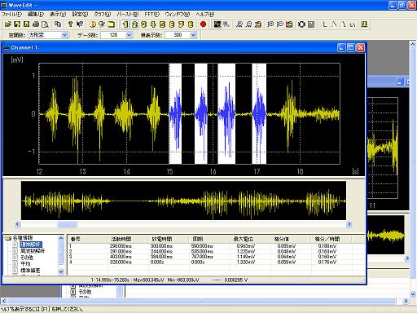Image resolution: width=417 pixels, height=313 pixels.
Task: Click the 活動時間 column header
Action: click(121, 239)
